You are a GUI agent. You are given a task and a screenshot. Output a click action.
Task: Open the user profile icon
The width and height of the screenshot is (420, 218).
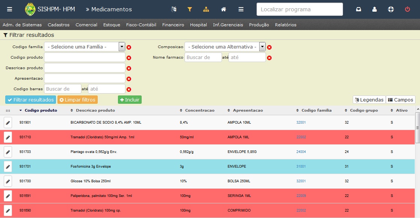tap(375, 9)
